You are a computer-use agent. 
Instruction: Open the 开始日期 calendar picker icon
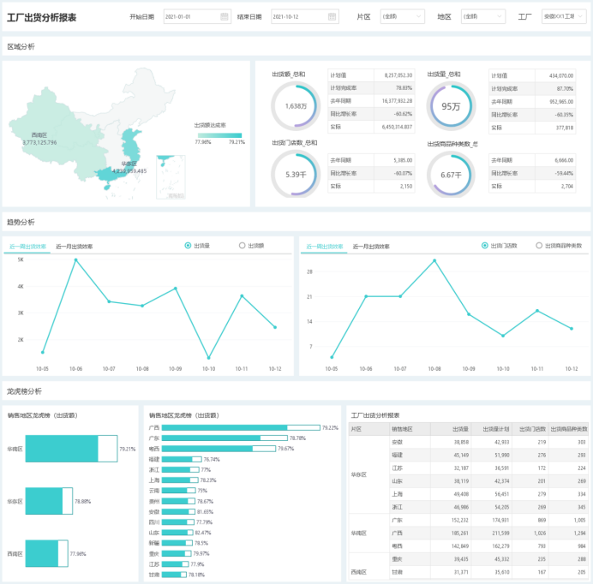pos(225,16)
